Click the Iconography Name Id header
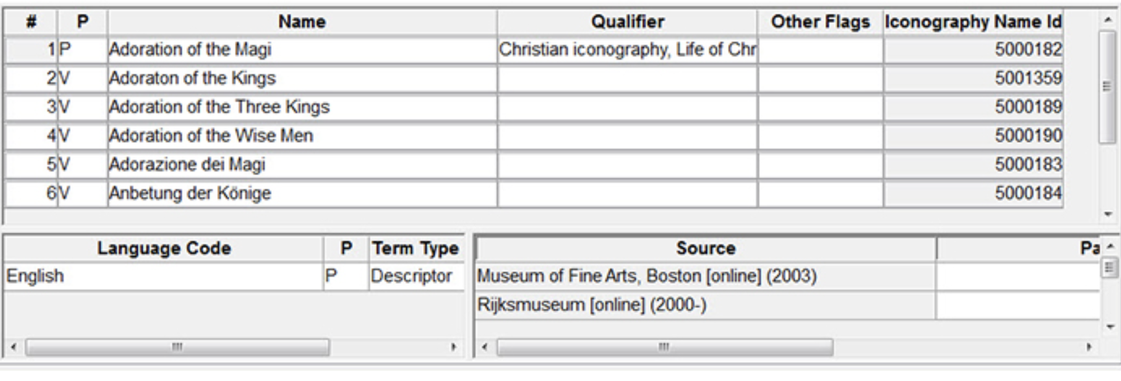This screenshot has width=1121, height=381. (972, 22)
